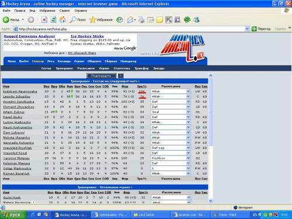Image resolution: width=292 pixels, height=219 pixels.
Task: Open Ice Hockey Sticks ad link
Action: click(x=87, y=36)
